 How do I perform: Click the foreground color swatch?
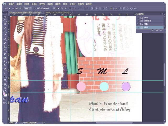pos(4,94)
